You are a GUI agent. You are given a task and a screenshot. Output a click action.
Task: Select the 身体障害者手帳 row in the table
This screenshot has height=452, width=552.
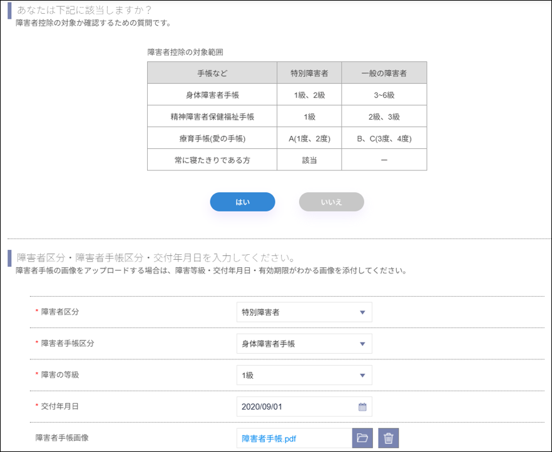pyautogui.click(x=212, y=95)
